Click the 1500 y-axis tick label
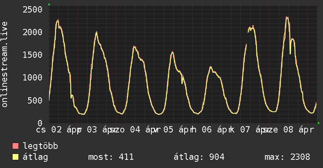 click(x=32, y=55)
